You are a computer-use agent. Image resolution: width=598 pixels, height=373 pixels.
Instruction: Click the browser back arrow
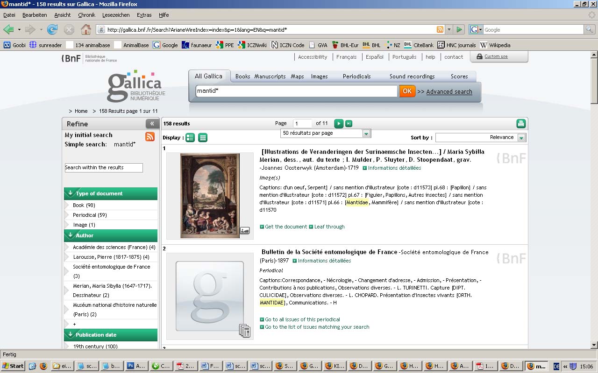(x=8, y=30)
